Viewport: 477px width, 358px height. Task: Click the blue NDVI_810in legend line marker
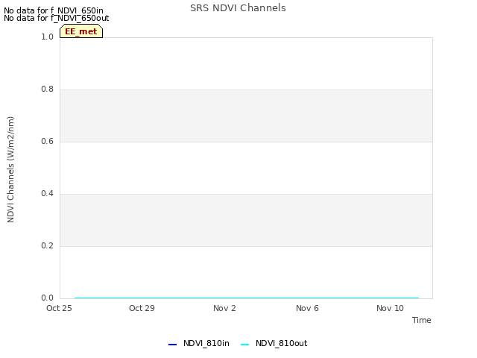pos(172,345)
